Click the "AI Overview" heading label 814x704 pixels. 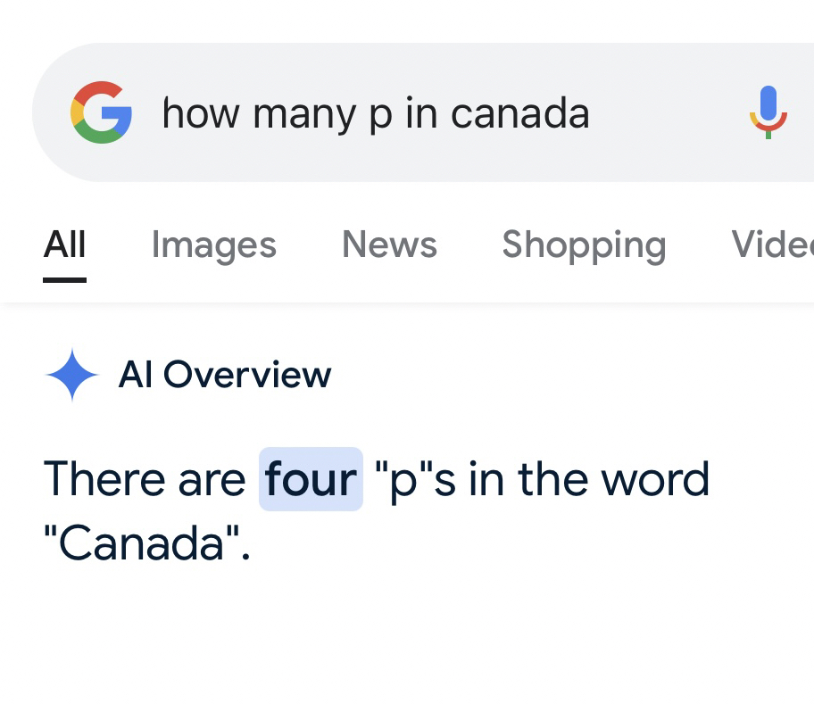[224, 375]
